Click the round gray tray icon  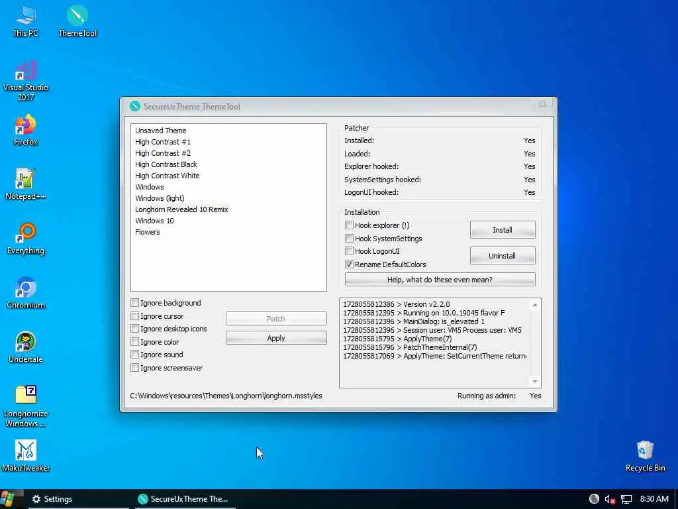click(594, 499)
